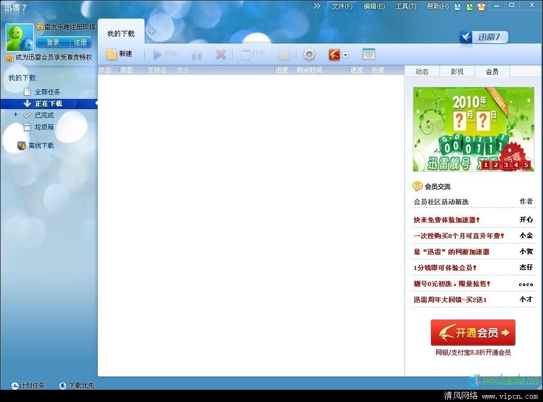The height and width of the screenshot is (402, 543).
Task: Sort by 大小 column header
Action: pyautogui.click(x=183, y=70)
